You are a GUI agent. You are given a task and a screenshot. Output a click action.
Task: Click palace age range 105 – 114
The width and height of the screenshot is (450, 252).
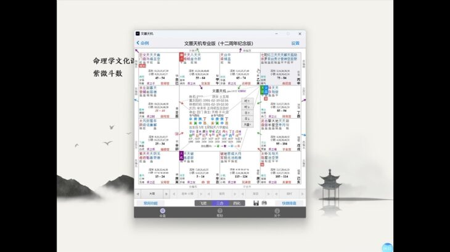tap(282, 176)
